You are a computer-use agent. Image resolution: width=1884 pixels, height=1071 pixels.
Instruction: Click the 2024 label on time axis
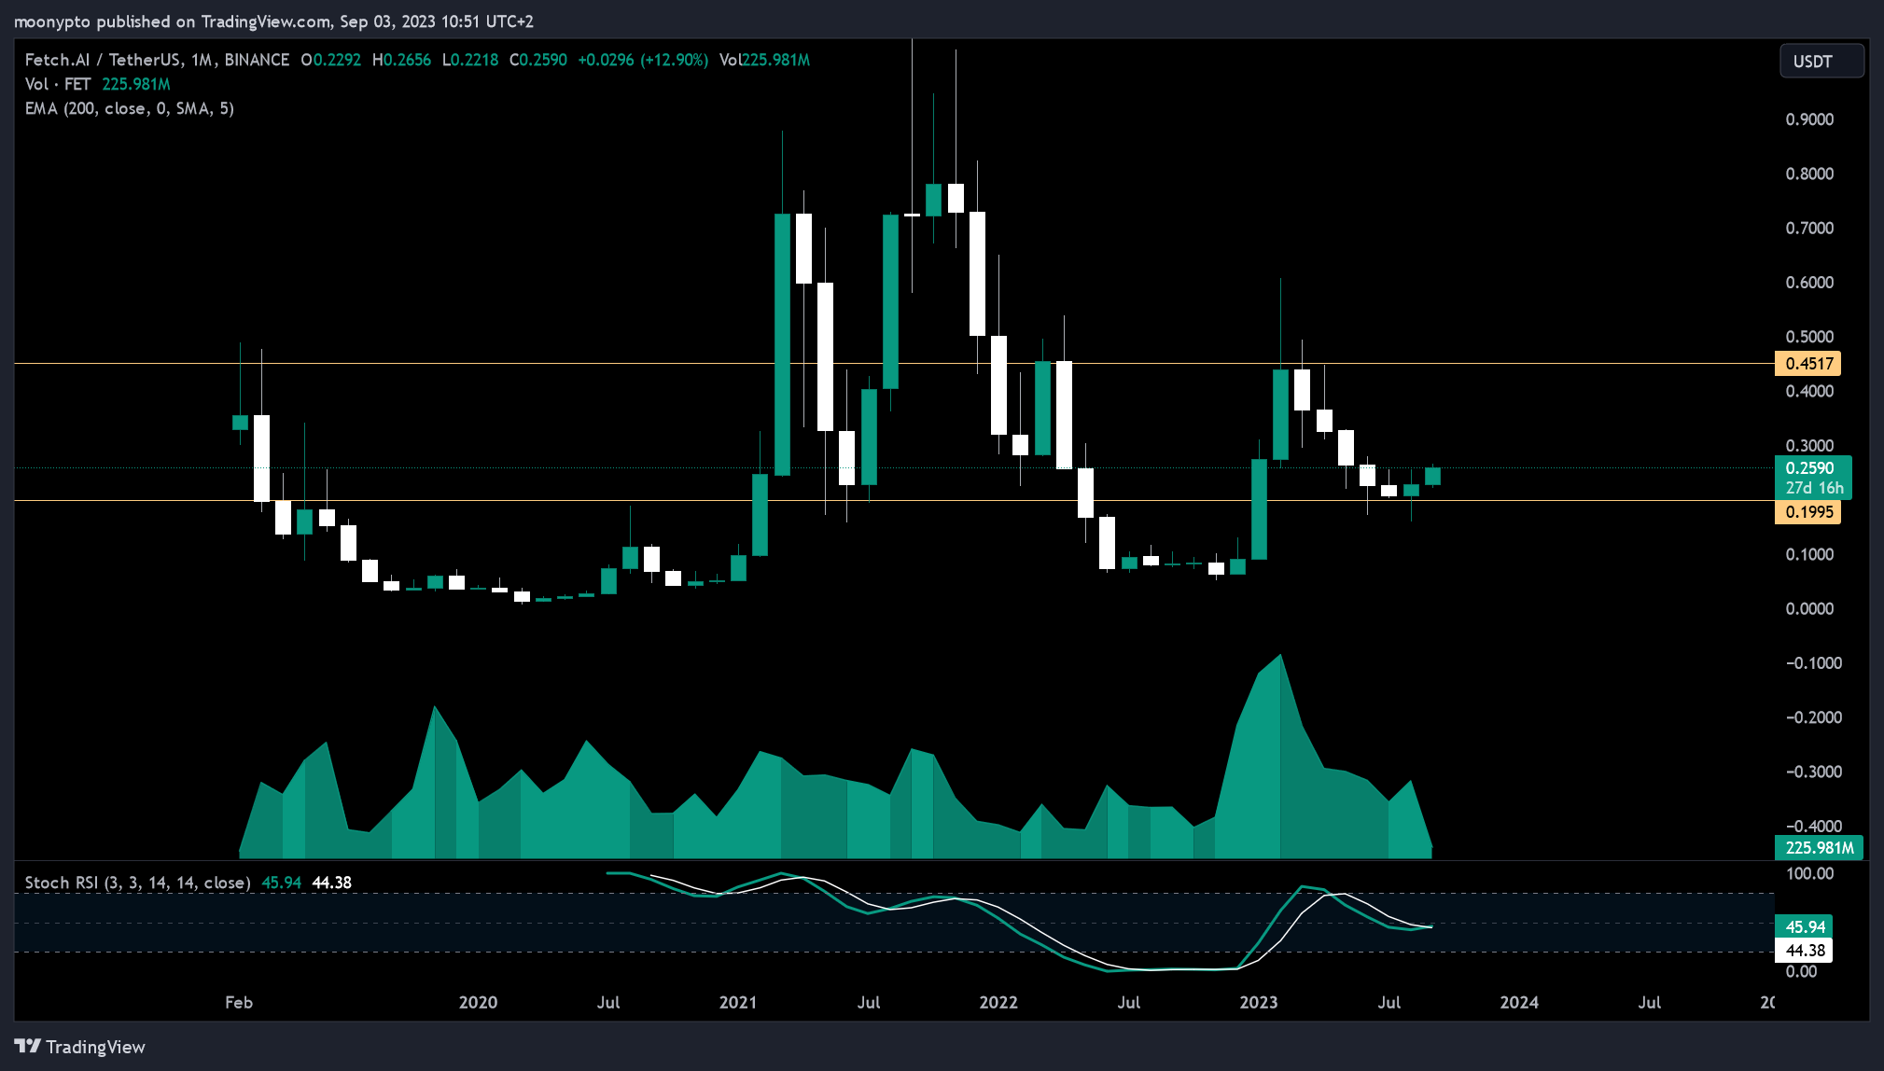point(1519,1002)
